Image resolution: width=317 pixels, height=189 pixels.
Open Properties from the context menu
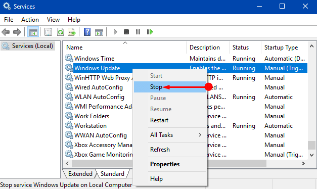click(170, 164)
